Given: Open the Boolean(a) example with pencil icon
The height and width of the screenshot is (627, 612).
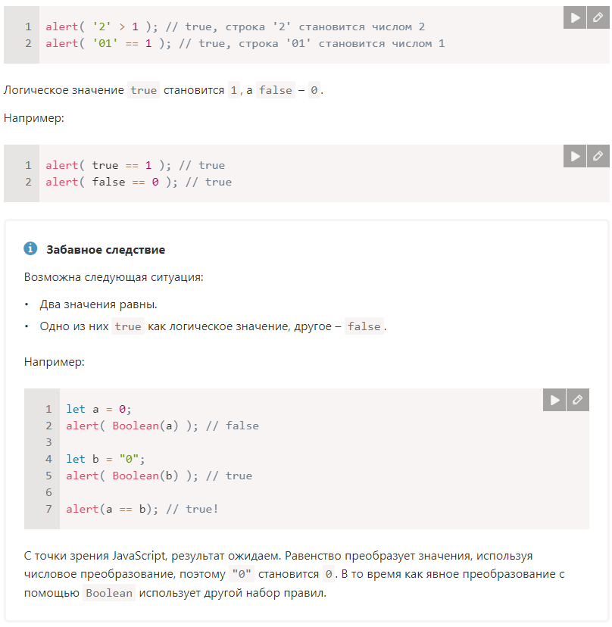Looking at the screenshot, I should click(577, 400).
